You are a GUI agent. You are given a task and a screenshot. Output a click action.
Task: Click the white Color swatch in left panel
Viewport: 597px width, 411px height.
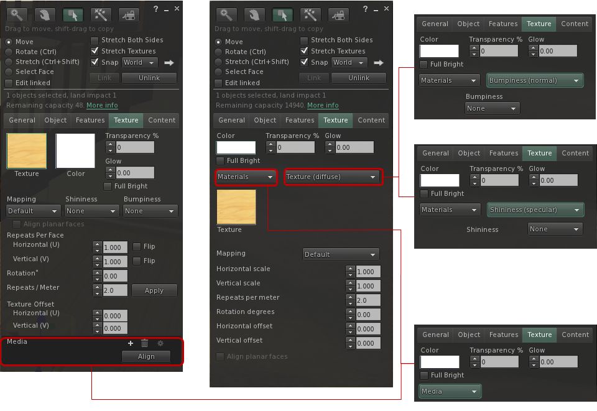click(x=75, y=151)
